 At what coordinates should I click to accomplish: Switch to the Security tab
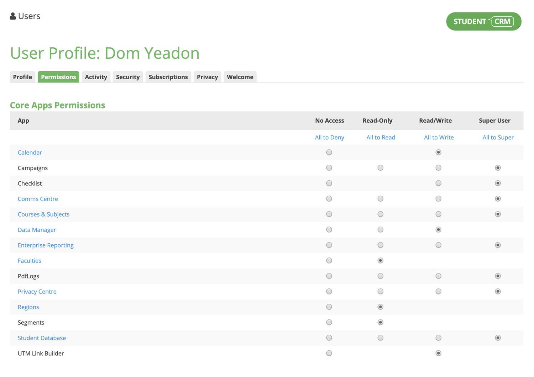(x=128, y=77)
